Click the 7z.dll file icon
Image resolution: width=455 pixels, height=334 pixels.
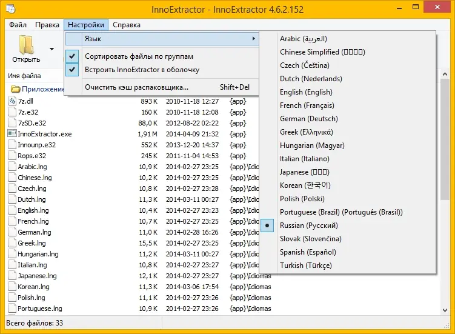pos(12,101)
